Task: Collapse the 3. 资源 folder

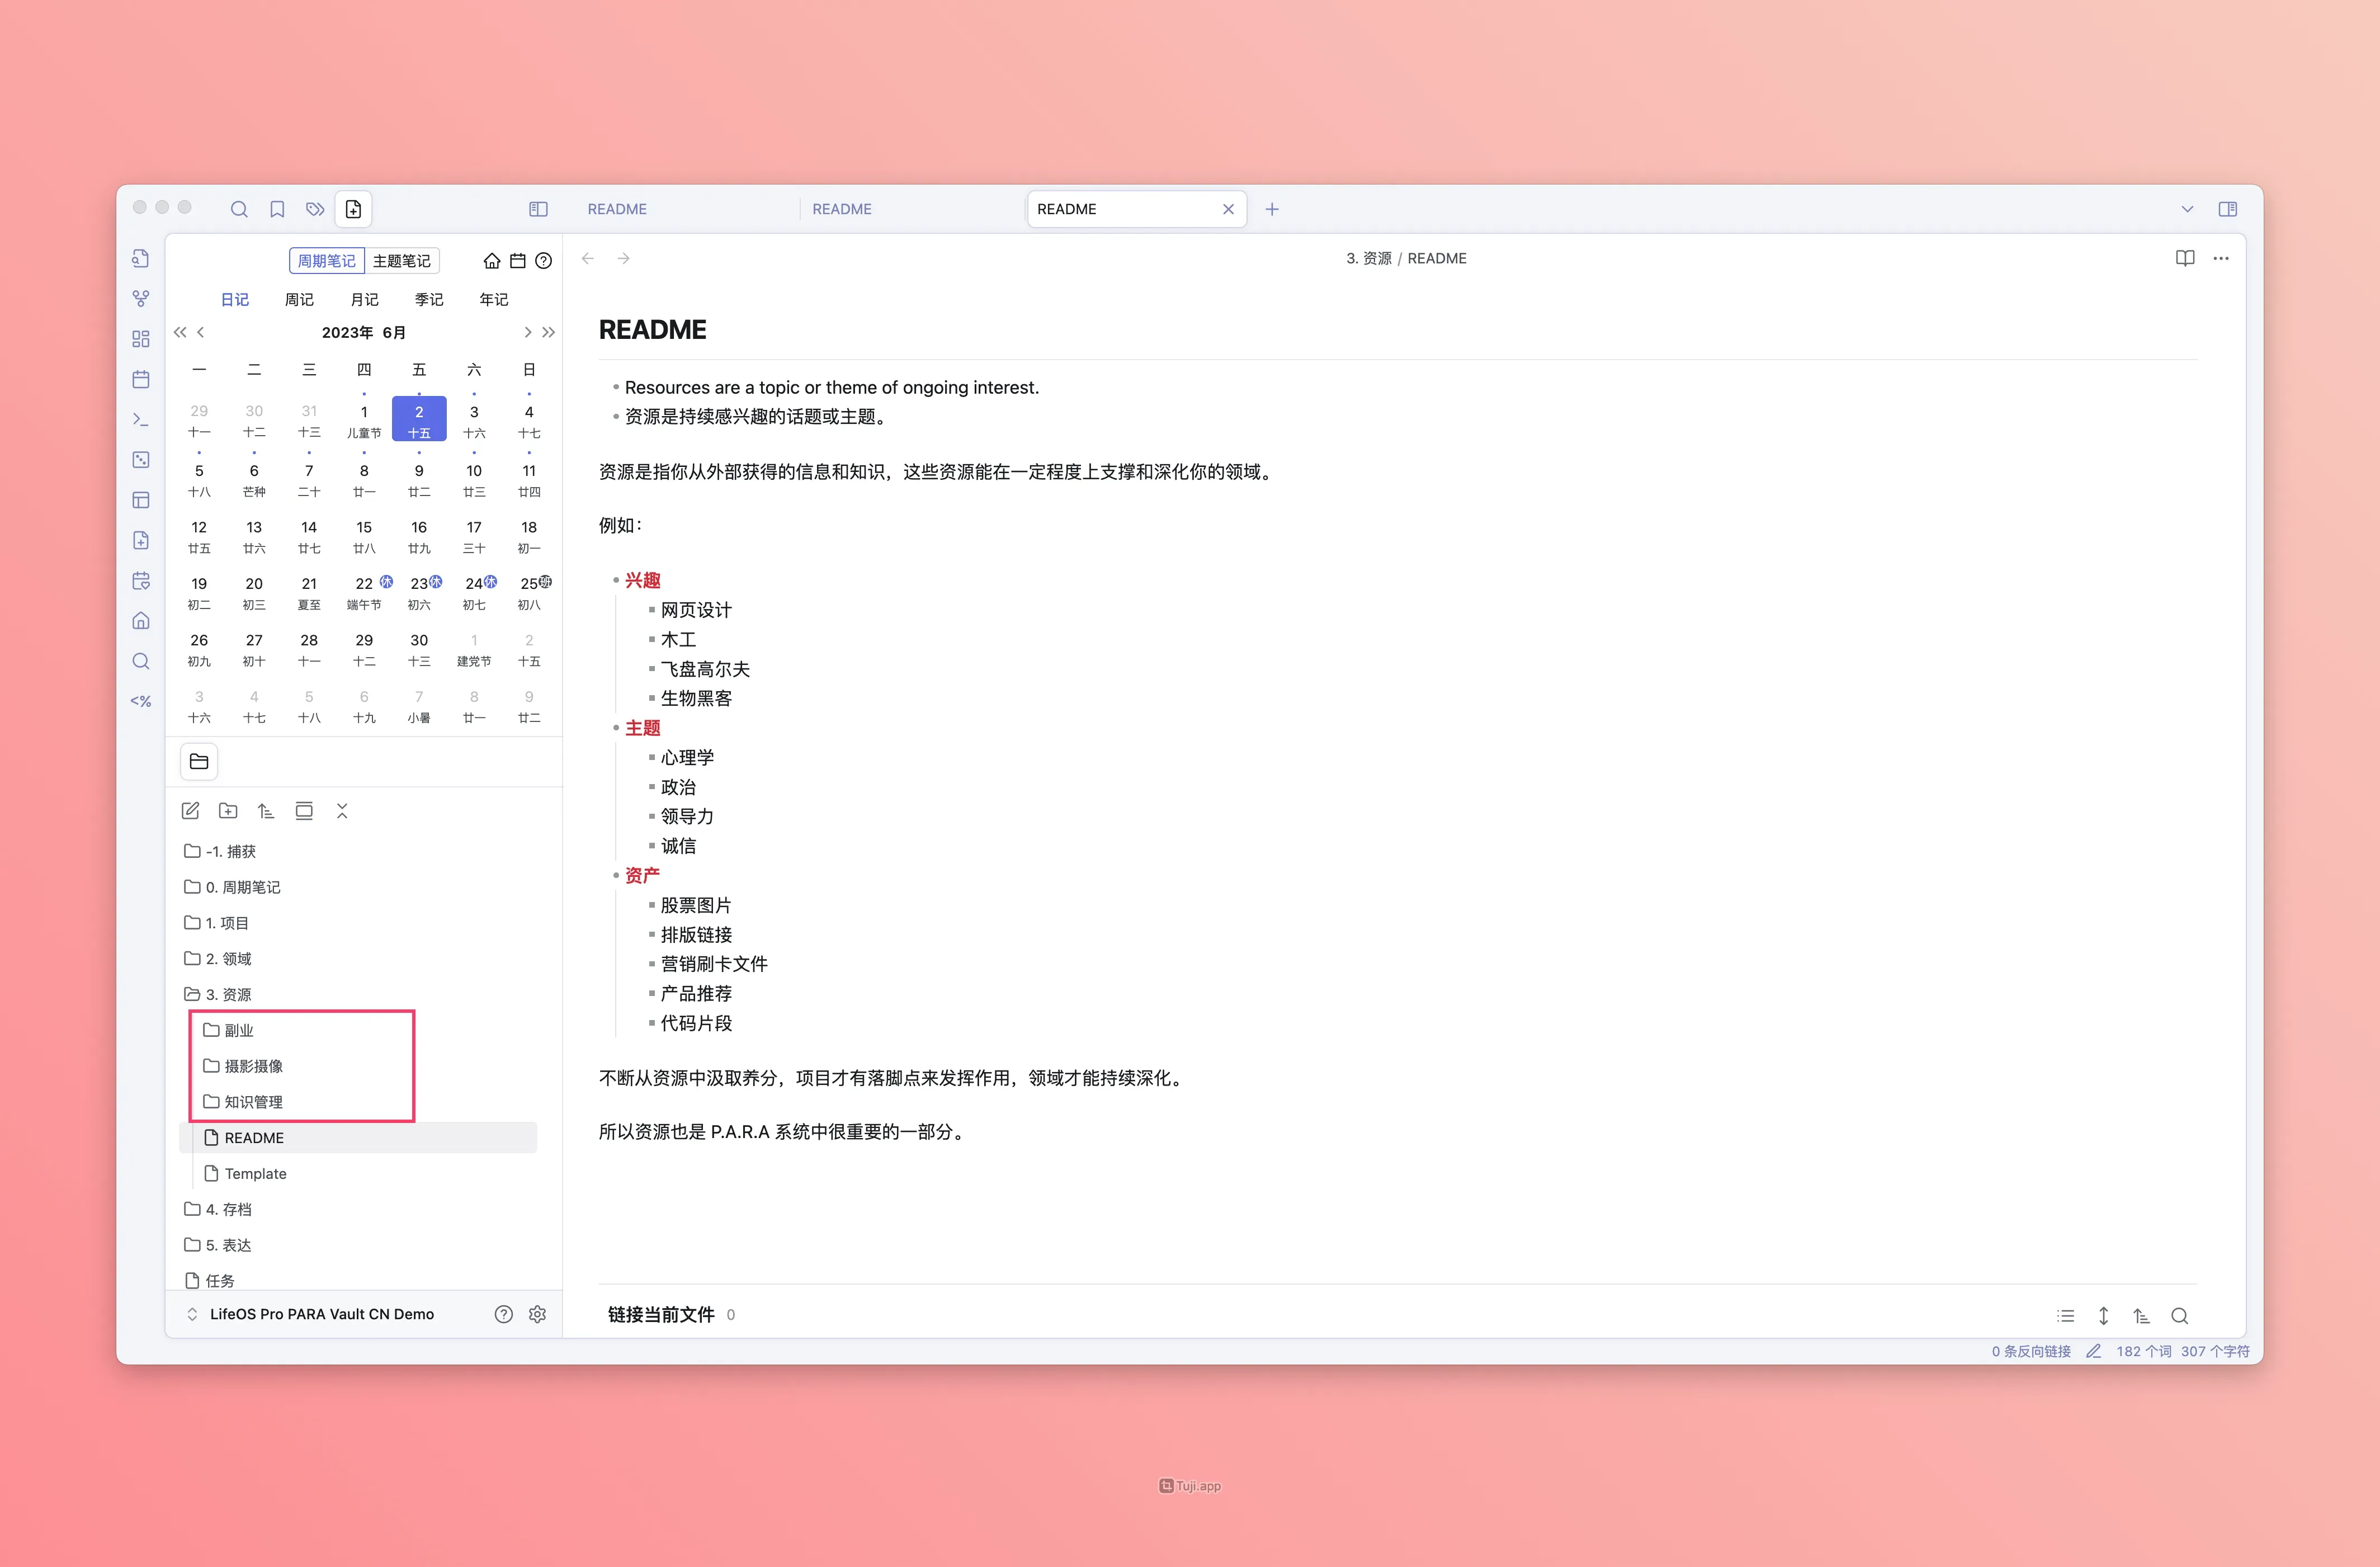Action: pos(228,994)
